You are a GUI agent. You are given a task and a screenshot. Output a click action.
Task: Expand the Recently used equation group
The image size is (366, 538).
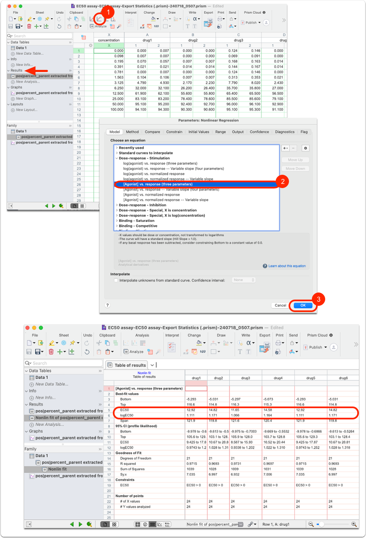point(117,148)
